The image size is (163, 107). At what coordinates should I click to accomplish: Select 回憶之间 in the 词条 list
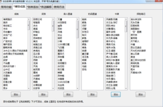[x=37, y=19]
